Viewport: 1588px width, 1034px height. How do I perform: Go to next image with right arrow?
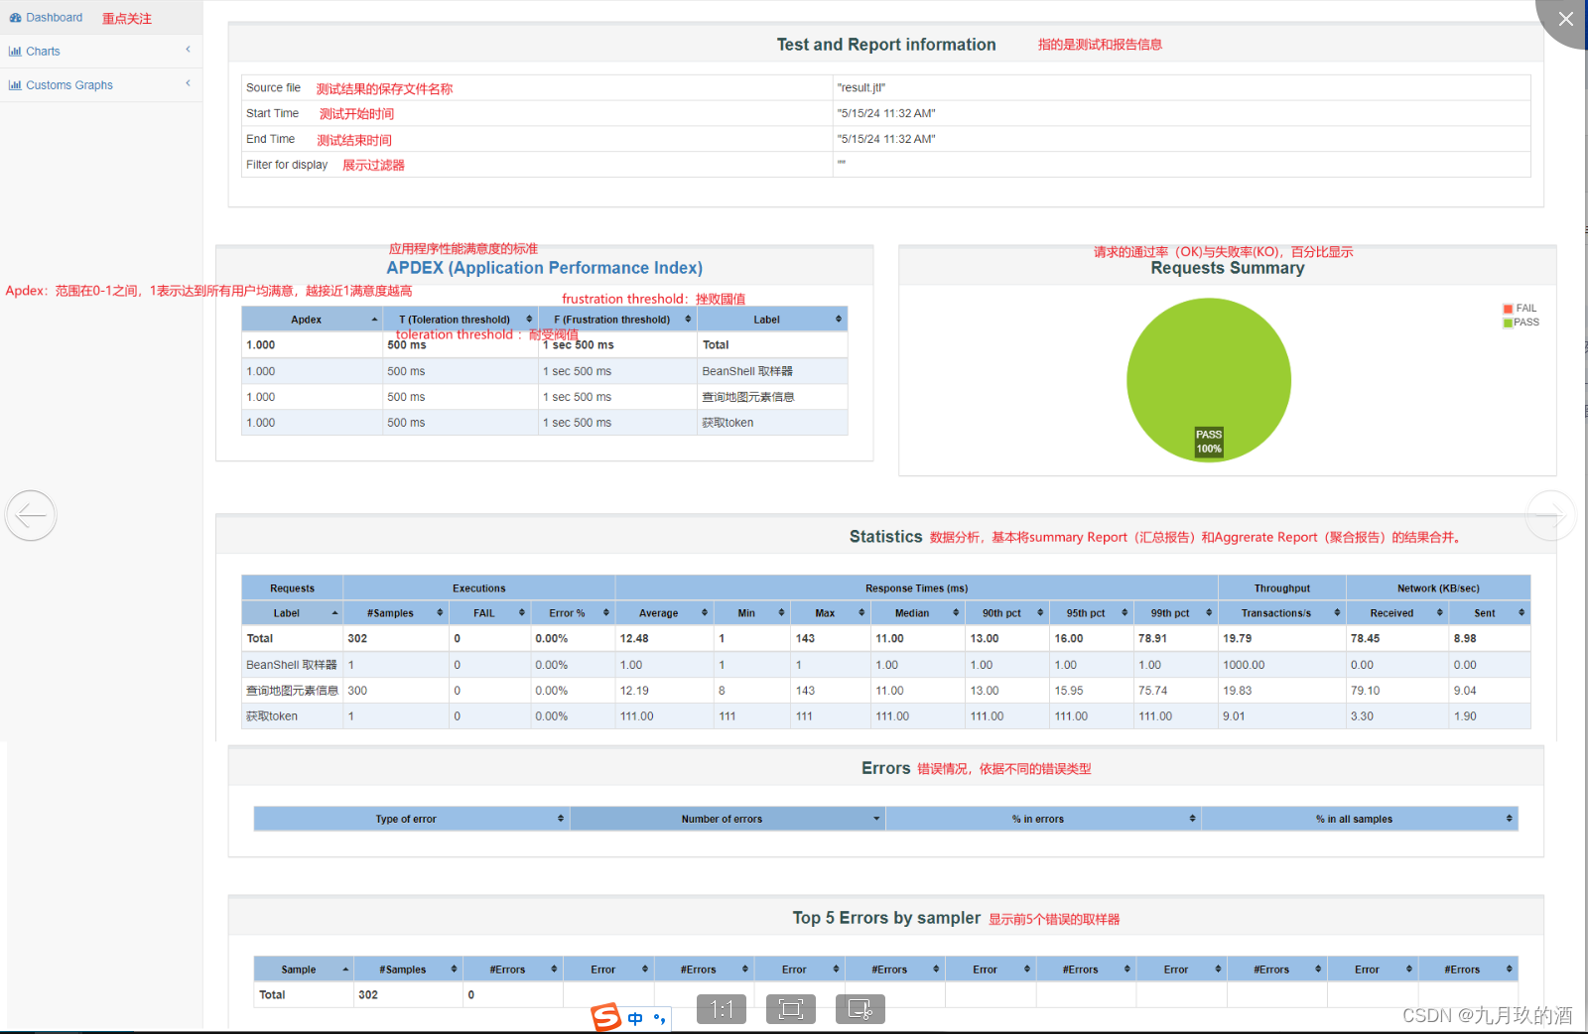(1550, 515)
